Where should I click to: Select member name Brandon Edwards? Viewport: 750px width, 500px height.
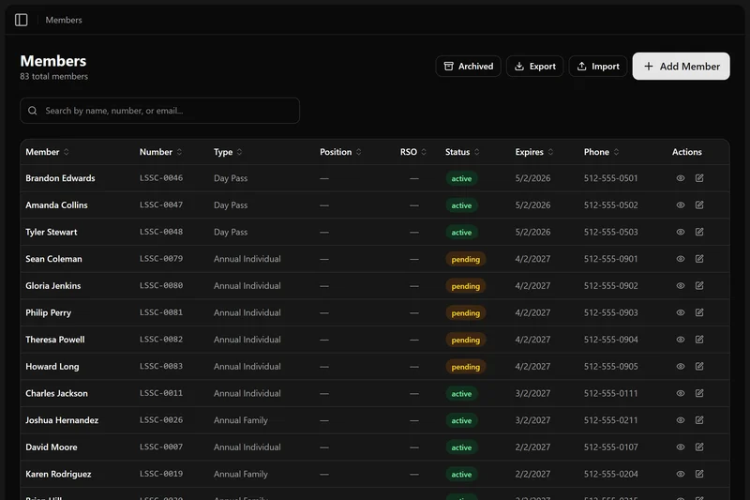(x=60, y=178)
